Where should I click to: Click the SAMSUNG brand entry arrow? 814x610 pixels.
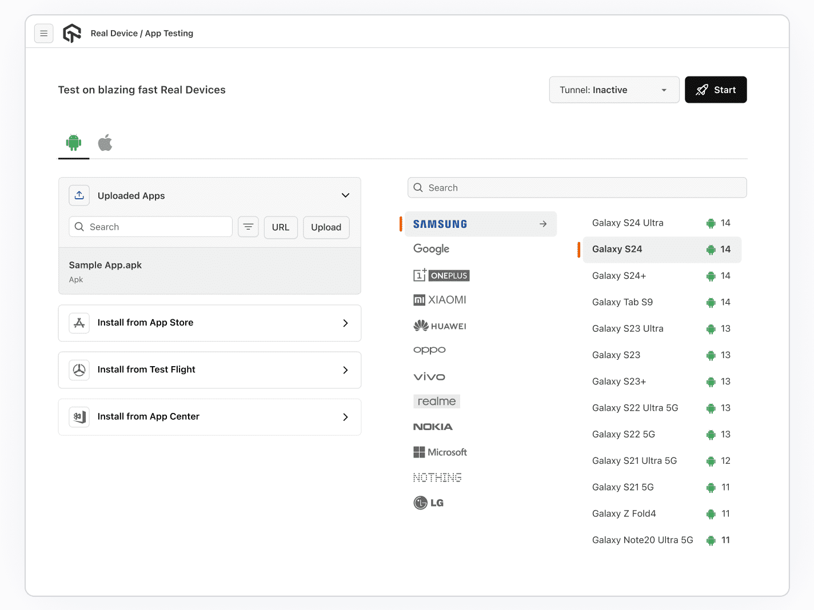click(542, 224)
